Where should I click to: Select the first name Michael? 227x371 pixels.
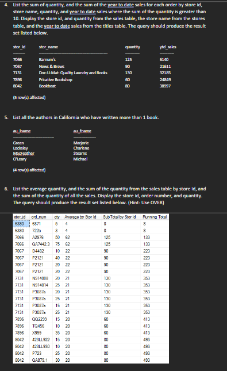point(80,159)
